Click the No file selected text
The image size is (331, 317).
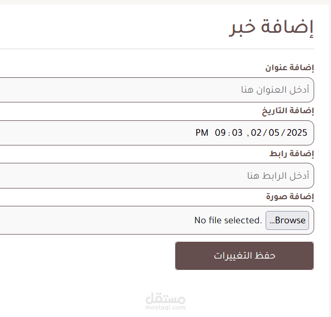228,220
